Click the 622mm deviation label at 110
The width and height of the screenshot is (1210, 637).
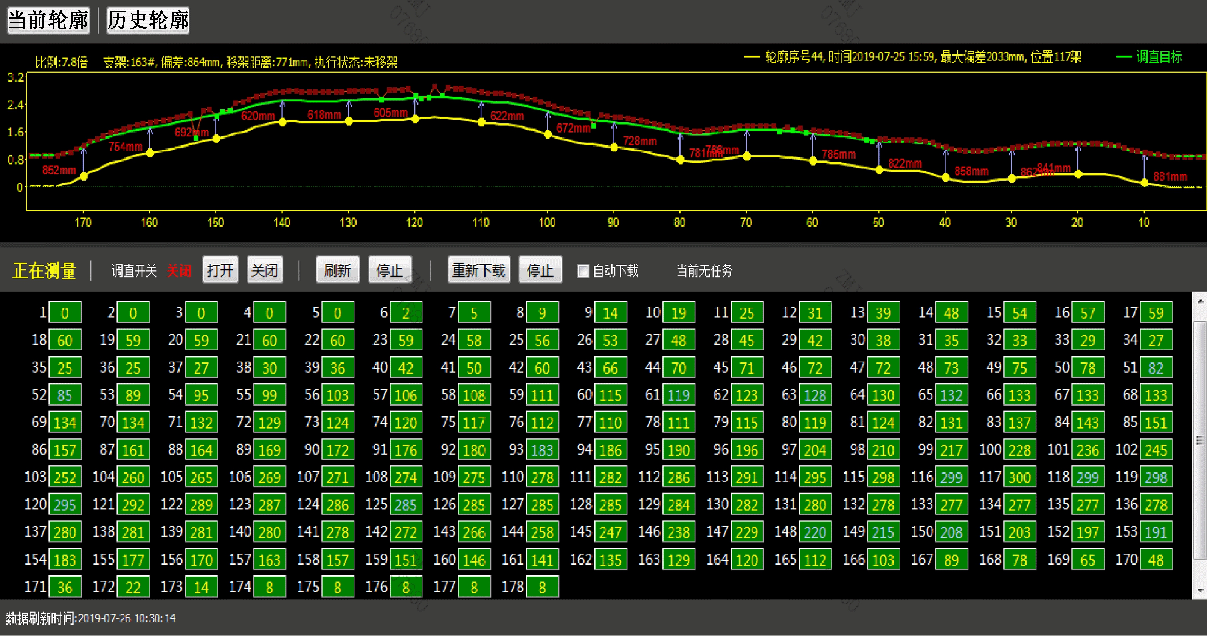click(507, 116)
